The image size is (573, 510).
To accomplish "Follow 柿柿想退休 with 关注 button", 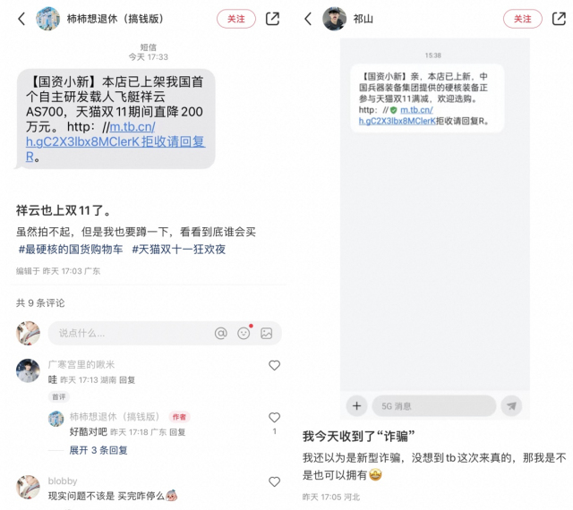I will pos(236,19).
